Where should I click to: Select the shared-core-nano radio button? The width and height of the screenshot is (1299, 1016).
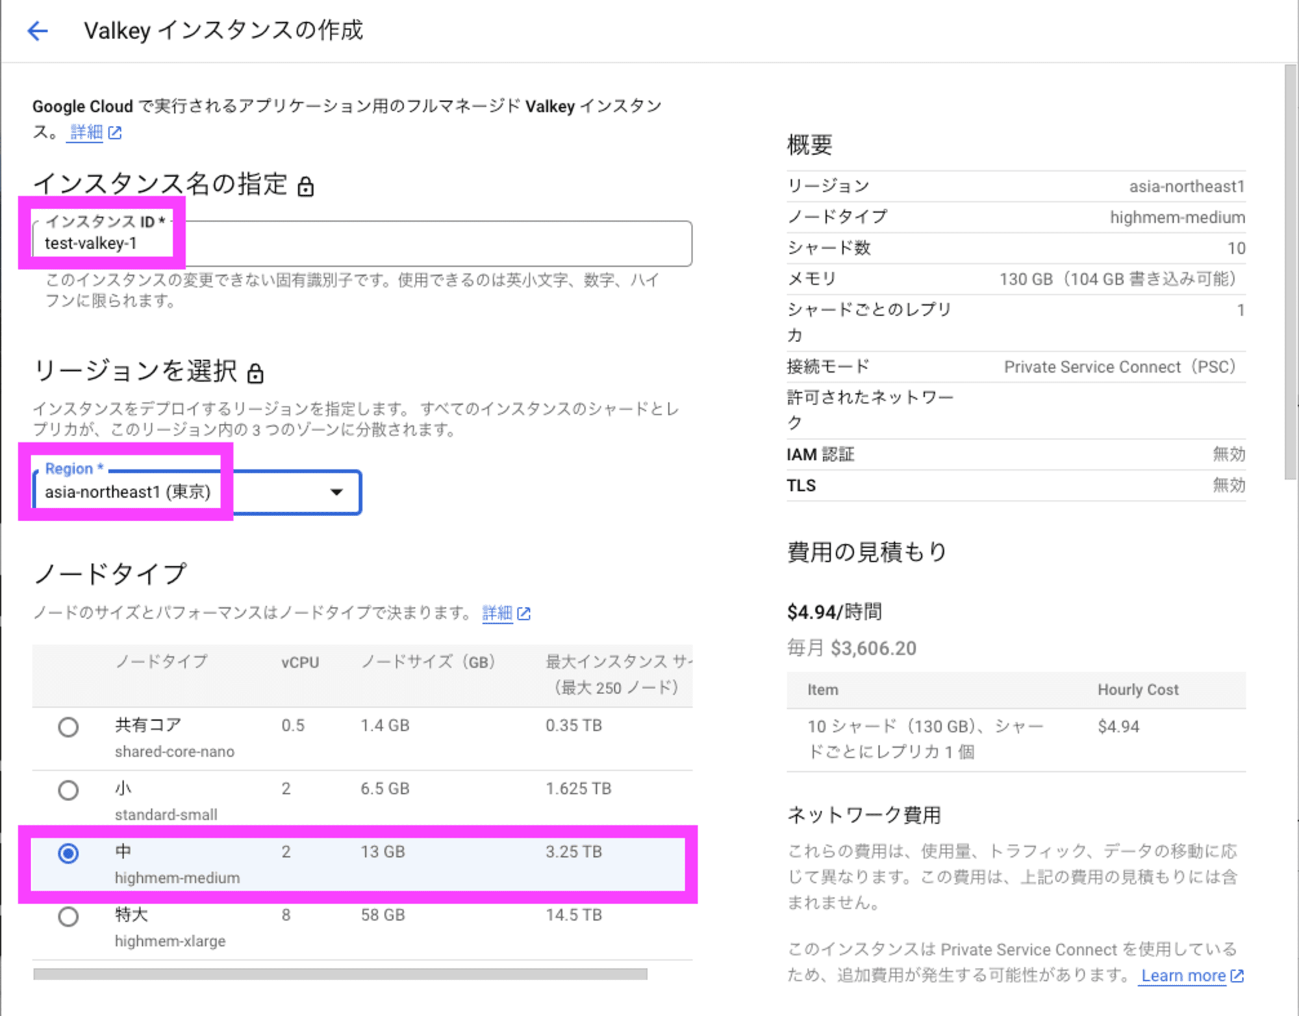[68, 727]
